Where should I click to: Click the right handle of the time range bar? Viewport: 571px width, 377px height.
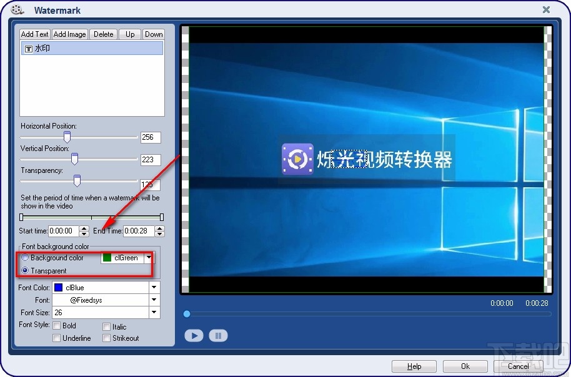[162, 217]
